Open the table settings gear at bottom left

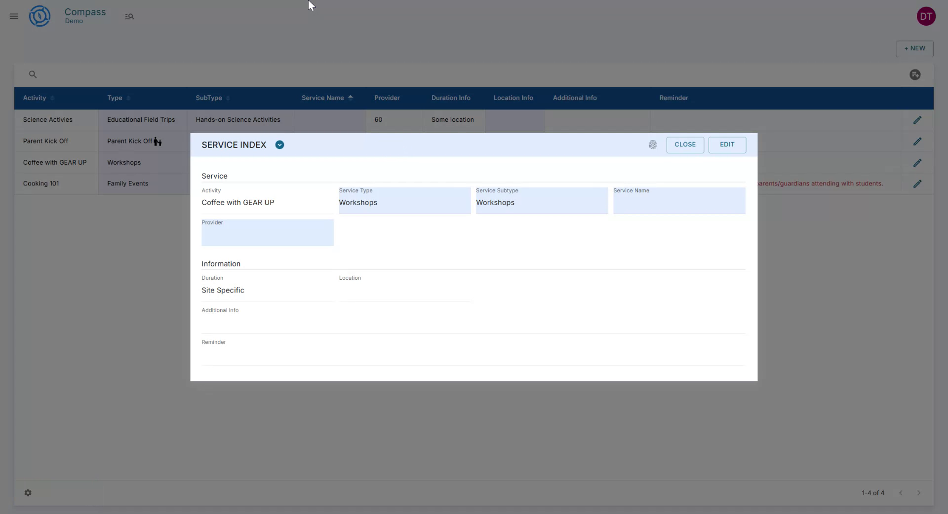tap(28, 493)
